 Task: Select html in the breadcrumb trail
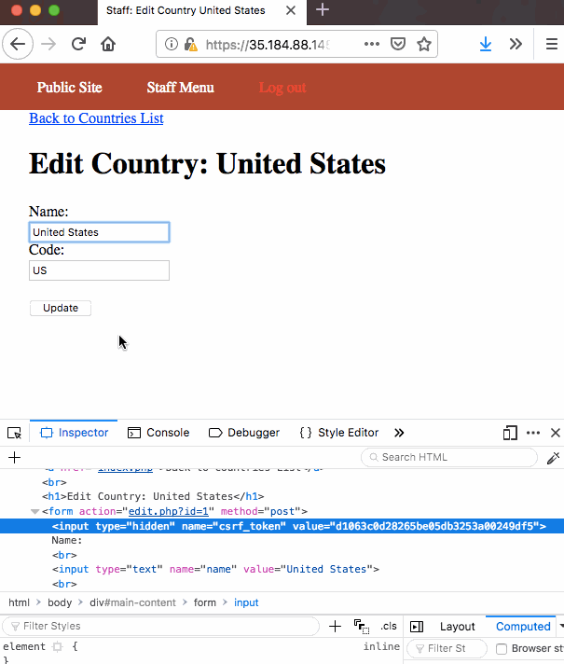tap(19, 602)
